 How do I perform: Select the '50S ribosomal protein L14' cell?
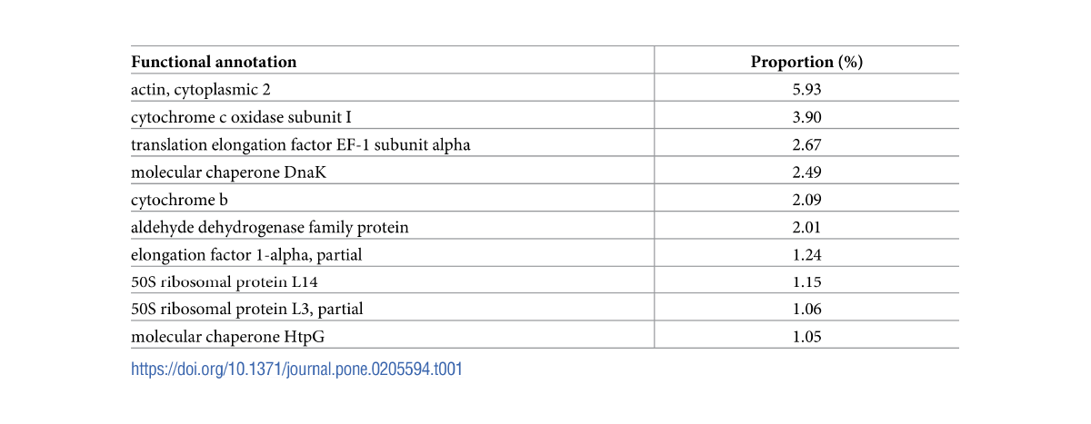(212, 281)
